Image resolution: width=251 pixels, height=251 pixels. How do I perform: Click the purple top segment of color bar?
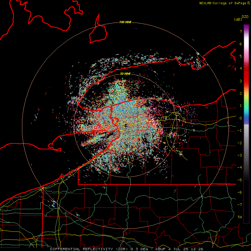pos(246,27)
